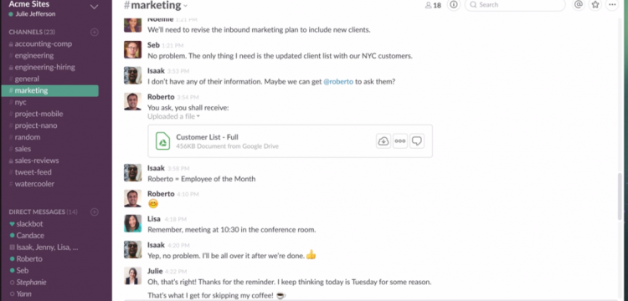Click the comment icon on Customer List file

(x=417, y=140)
